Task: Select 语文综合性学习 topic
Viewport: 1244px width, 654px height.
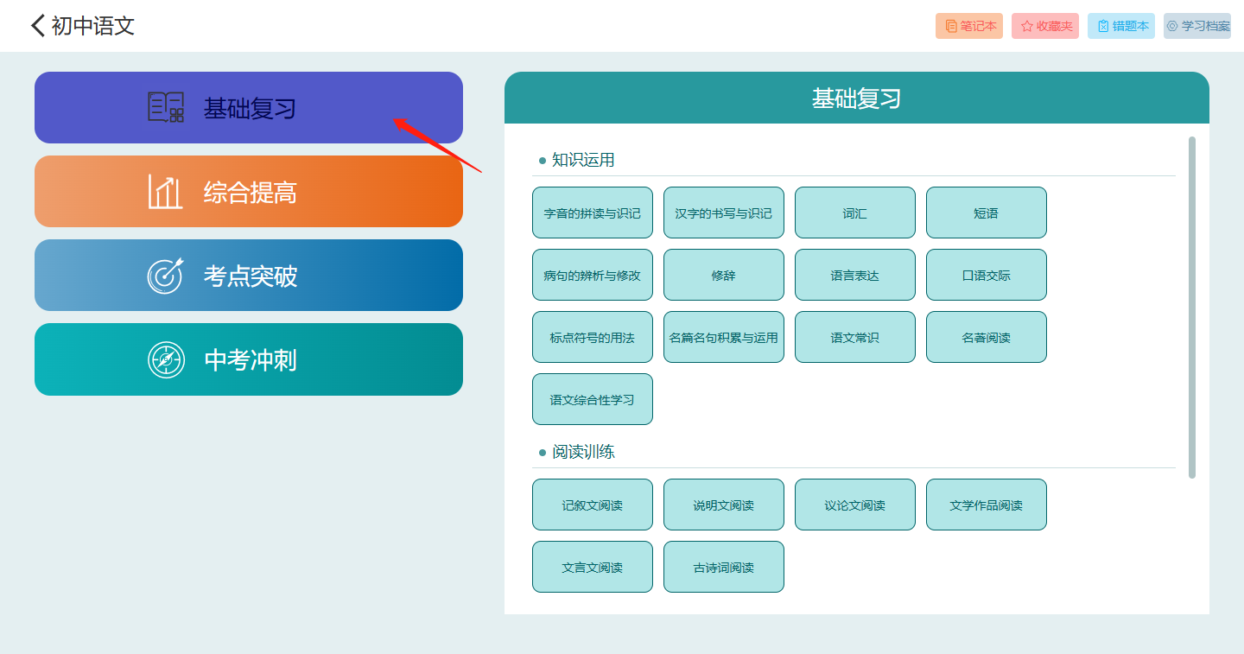Action: (593, 399)
